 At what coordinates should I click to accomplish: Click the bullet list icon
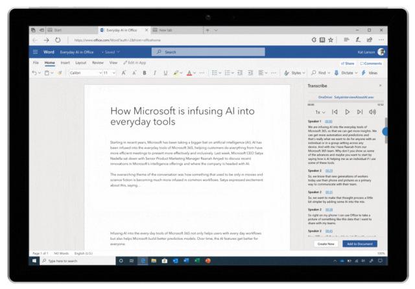(215, 73)
